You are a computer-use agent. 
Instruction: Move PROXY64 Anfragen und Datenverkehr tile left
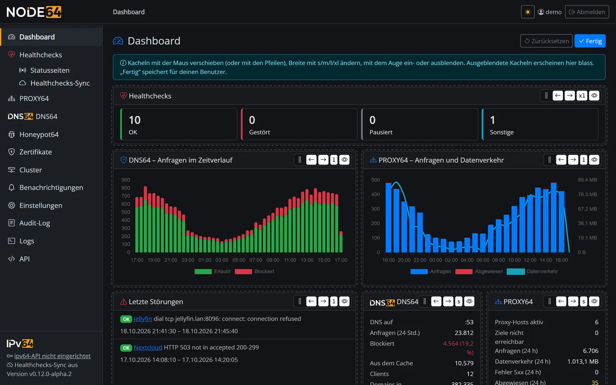click(x=561, y=160)
